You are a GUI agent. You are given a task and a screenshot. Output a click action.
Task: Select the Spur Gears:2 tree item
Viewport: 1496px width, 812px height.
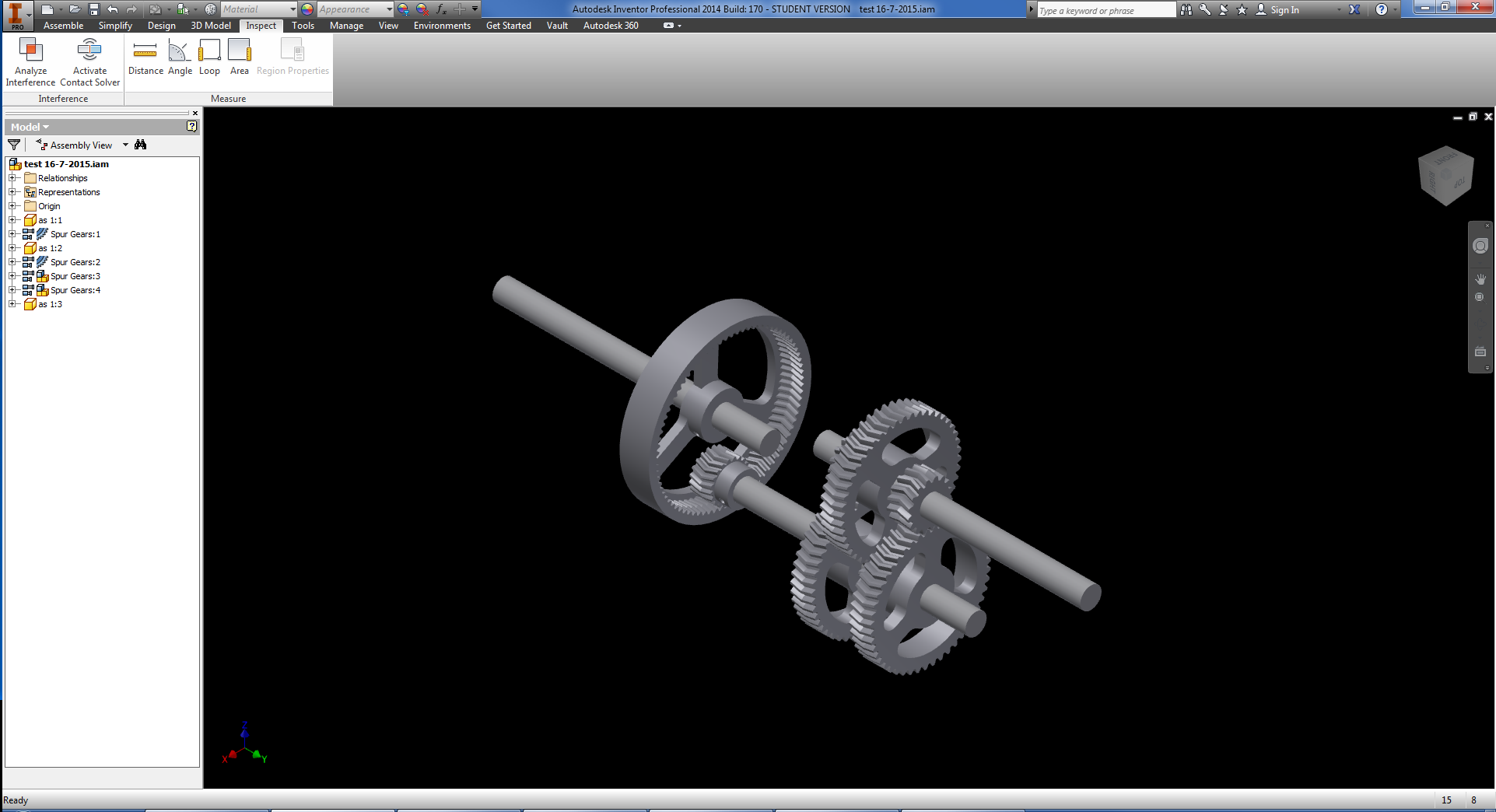[75, 262]
